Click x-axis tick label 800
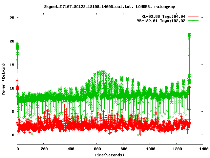This screenshot has width=210, height=158. (124, 149)
